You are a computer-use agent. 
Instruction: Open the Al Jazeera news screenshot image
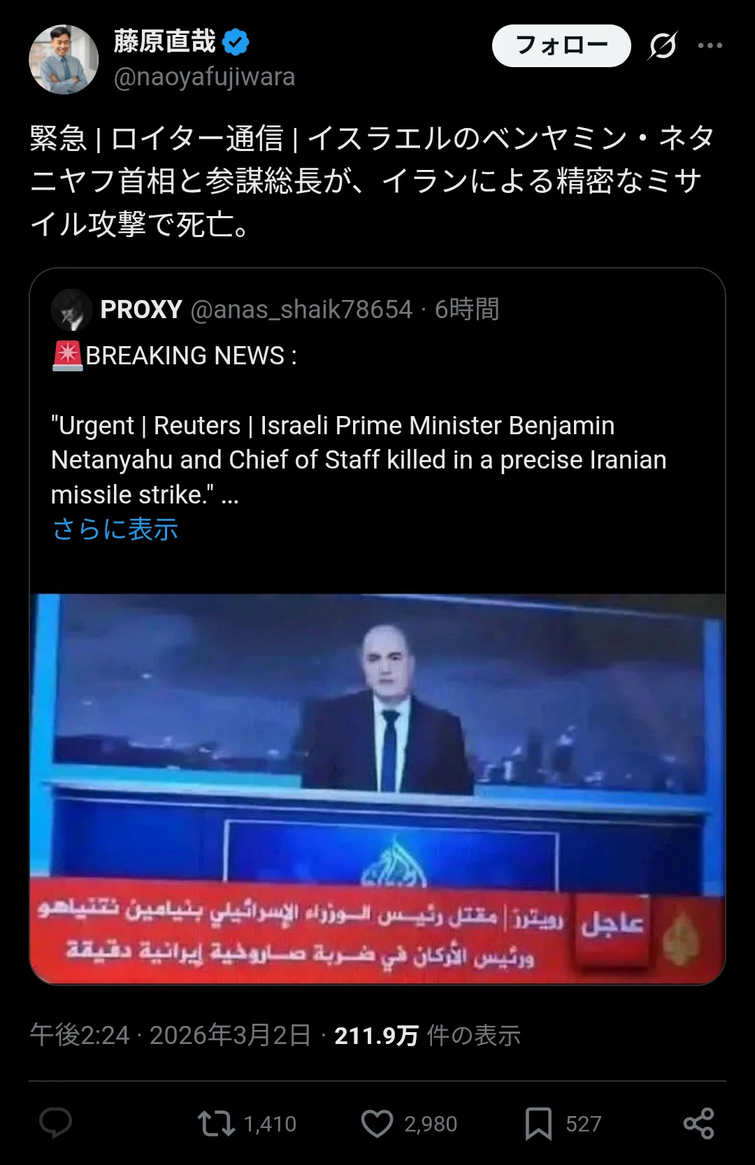coord(377,789)
